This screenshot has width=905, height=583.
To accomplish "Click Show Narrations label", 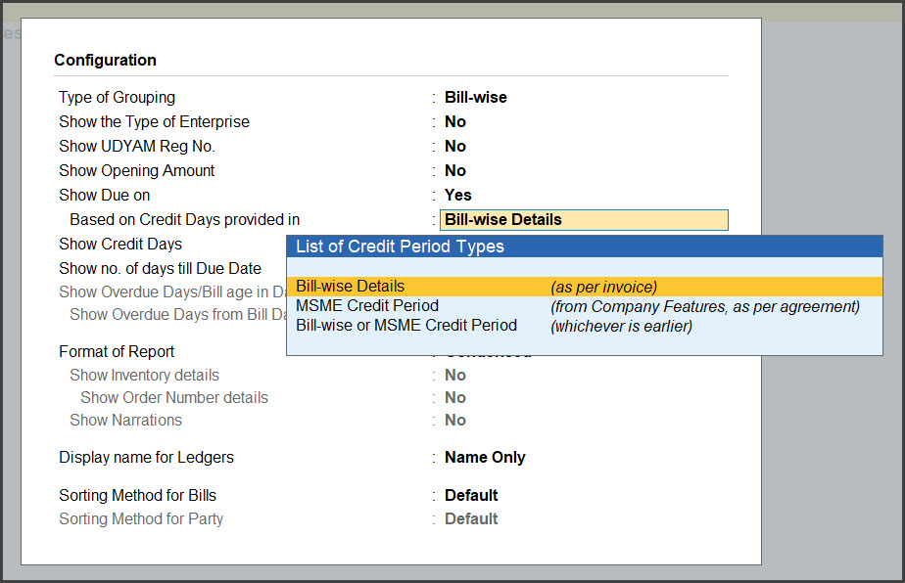I will [125, 420].
